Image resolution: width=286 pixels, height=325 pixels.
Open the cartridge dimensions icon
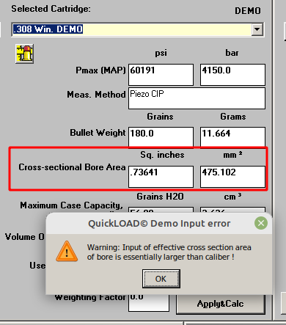pos(24,54)
